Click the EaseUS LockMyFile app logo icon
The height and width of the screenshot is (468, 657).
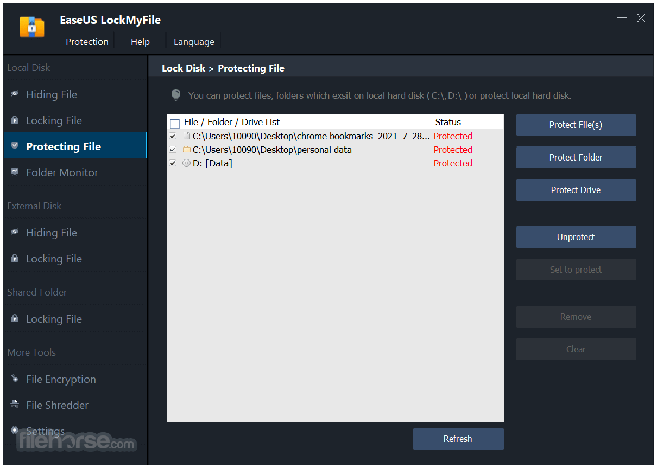[x=31, y=27]
